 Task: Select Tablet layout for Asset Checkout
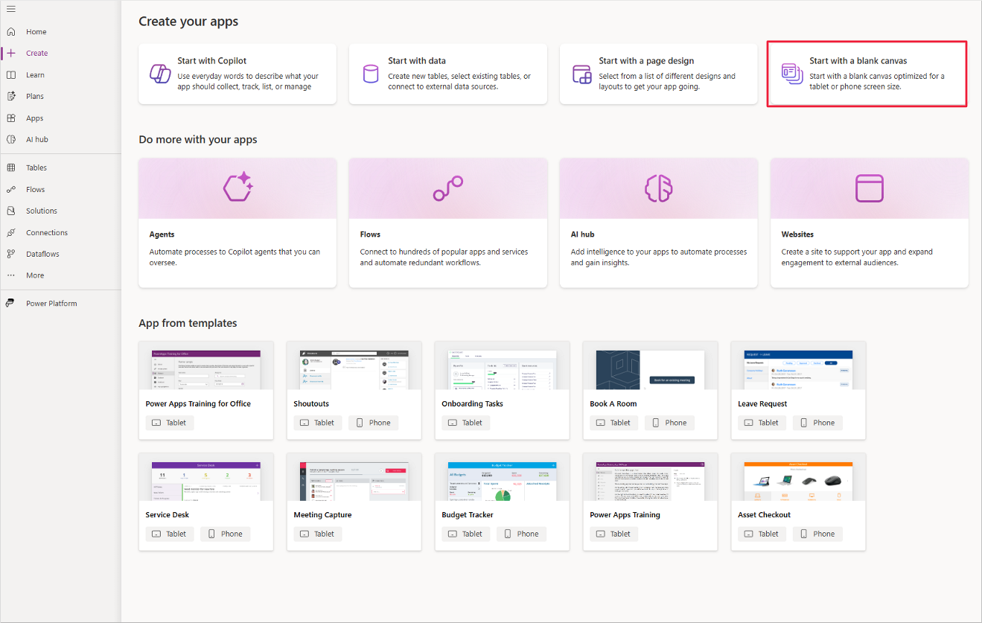(x=762, y=534)
